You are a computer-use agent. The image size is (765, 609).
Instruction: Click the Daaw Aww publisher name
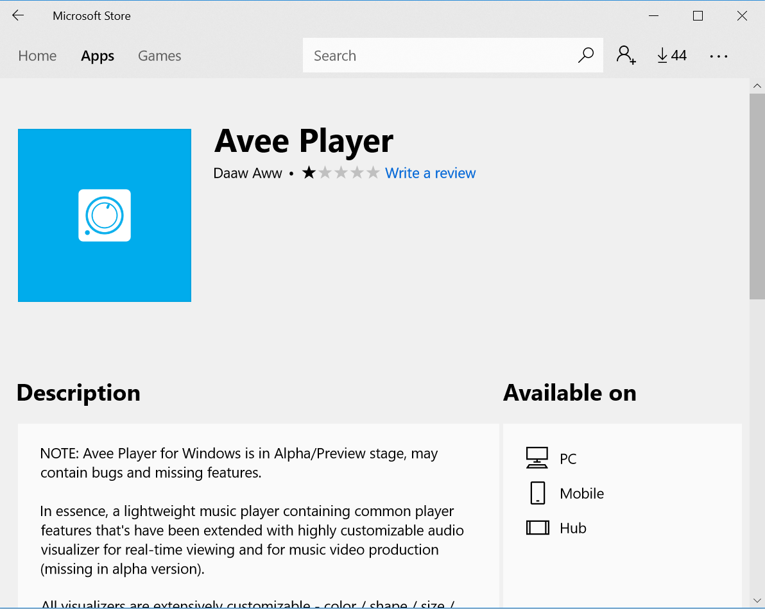(x=248, y=173)
